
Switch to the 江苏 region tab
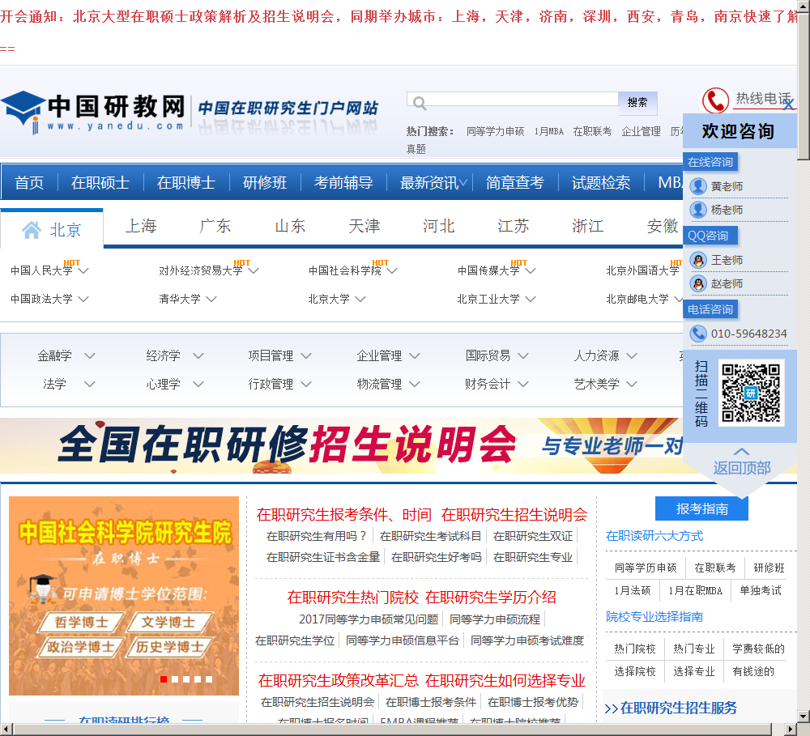point(513,226)
